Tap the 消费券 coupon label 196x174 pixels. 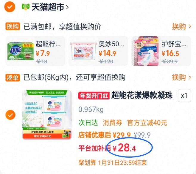pos(112,123)
